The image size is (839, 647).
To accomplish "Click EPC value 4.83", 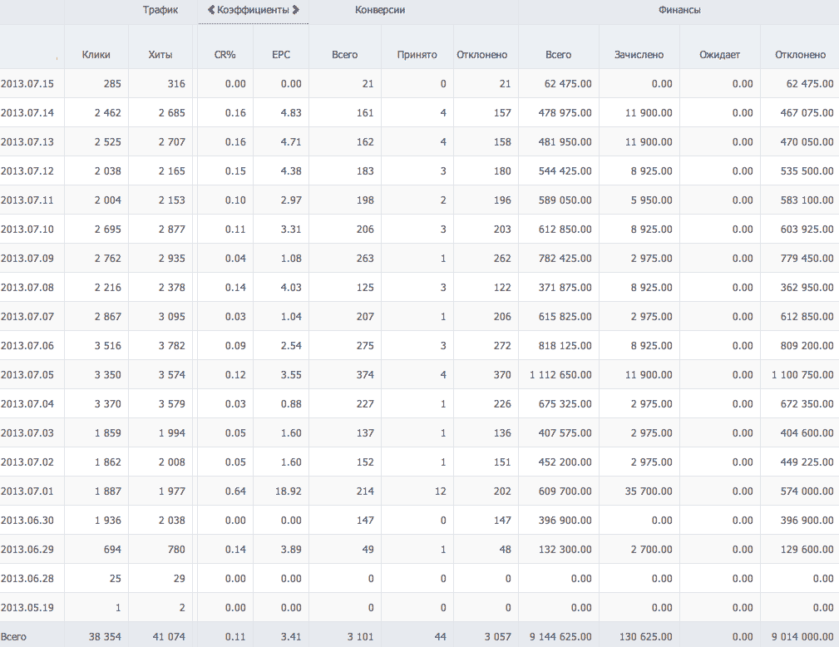I will coord(291,113).
